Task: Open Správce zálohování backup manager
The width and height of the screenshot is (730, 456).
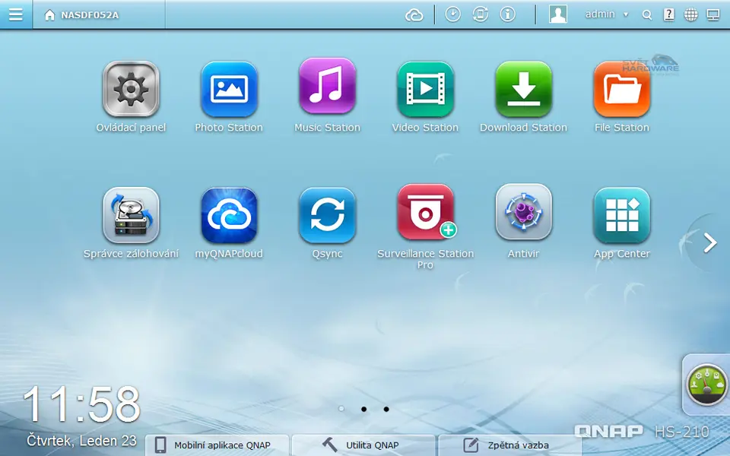Action: [x=131, y=216]
